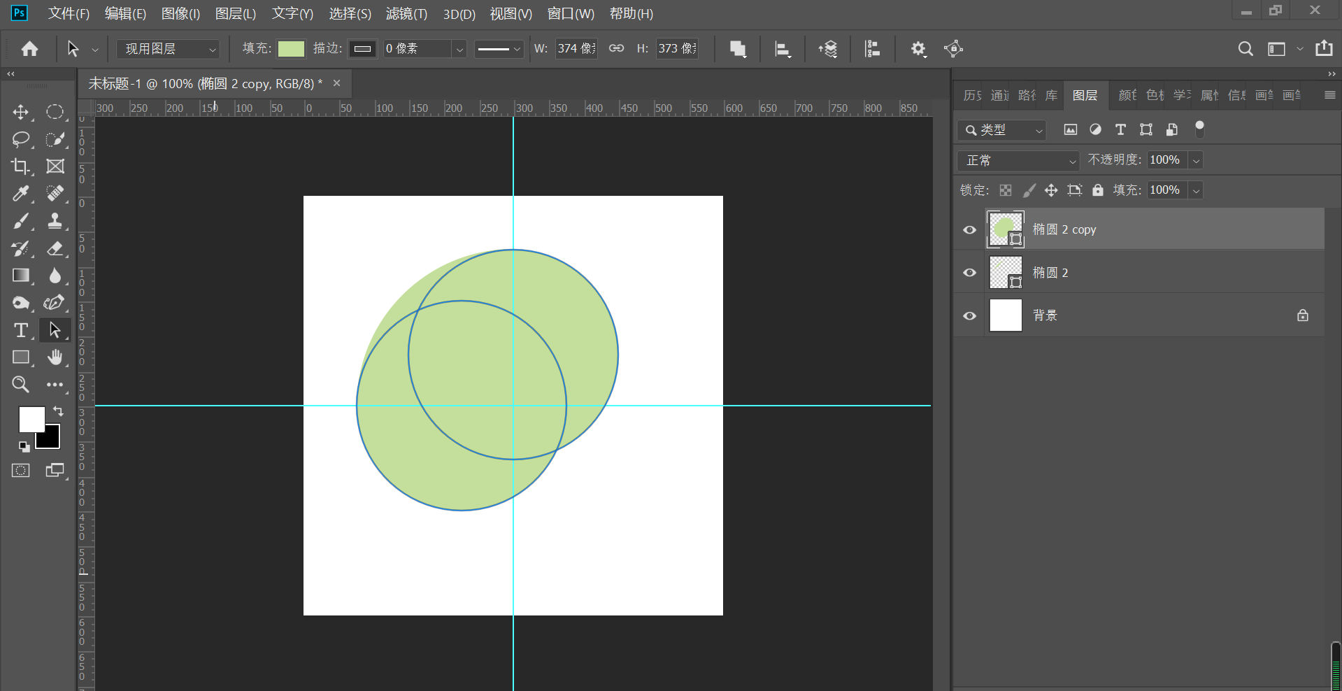Select the Blur tool
Viewport: 1342px width, 691px height.
point(55,276)
